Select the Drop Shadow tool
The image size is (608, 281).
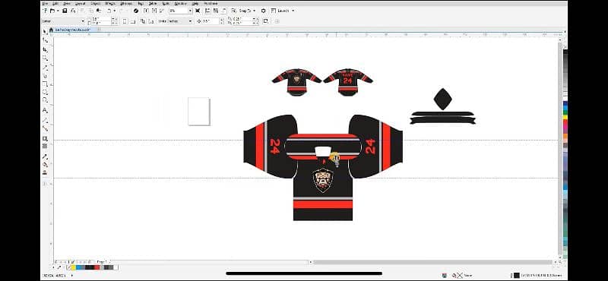[45, 139]
